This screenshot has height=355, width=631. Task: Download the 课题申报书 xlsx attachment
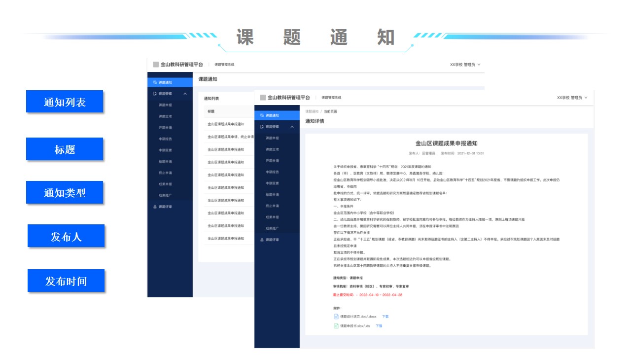coord(379,326)
